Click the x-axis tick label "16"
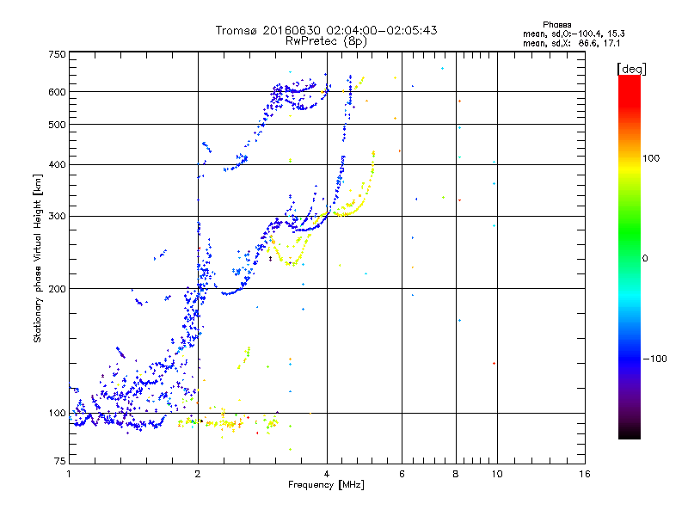This screenshot has height=516, width=688. pyautogui.click(x=585, y=474)
